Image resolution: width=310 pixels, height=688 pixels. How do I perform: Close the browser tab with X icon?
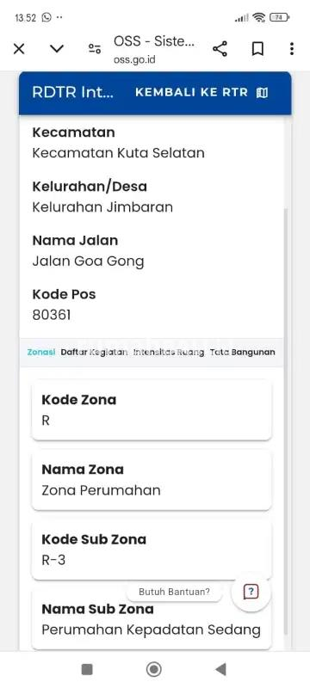click(19, 49)
